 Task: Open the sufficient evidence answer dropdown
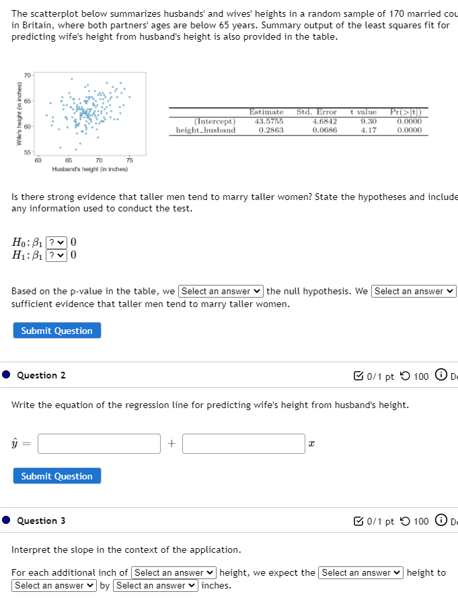(x=414, y=291)
